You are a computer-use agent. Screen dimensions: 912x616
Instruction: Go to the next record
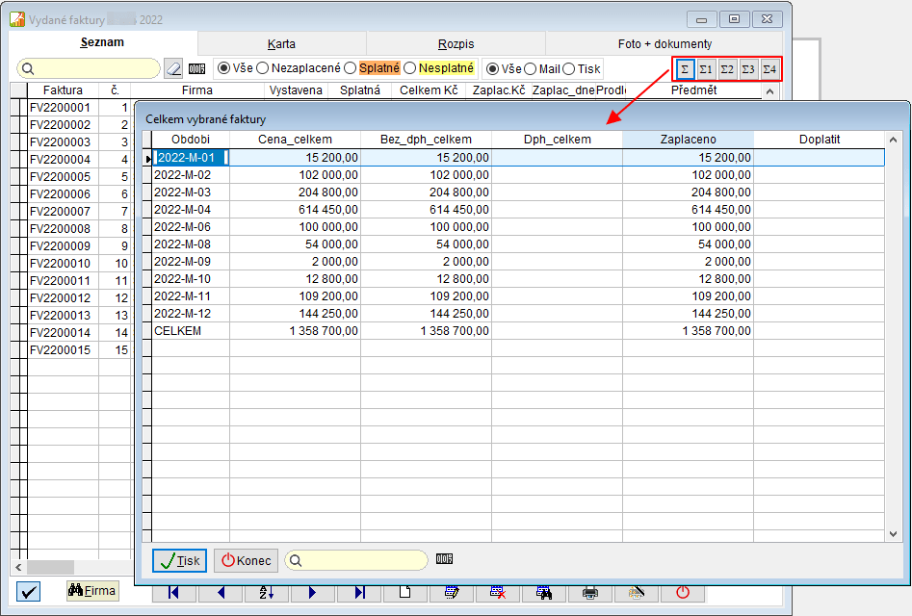312,592
